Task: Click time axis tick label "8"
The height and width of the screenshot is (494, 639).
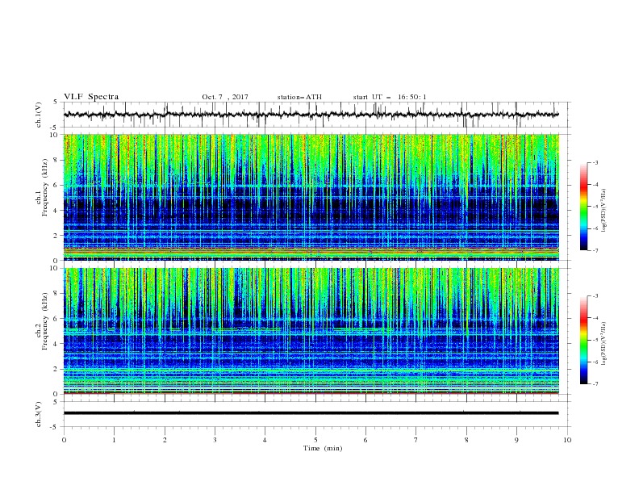Action: coord(466,440)
